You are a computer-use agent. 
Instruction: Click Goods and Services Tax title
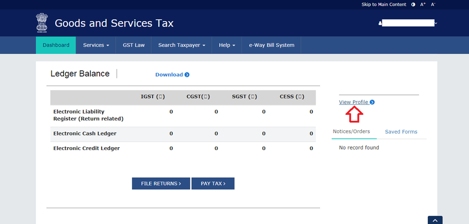coord(114,23)
